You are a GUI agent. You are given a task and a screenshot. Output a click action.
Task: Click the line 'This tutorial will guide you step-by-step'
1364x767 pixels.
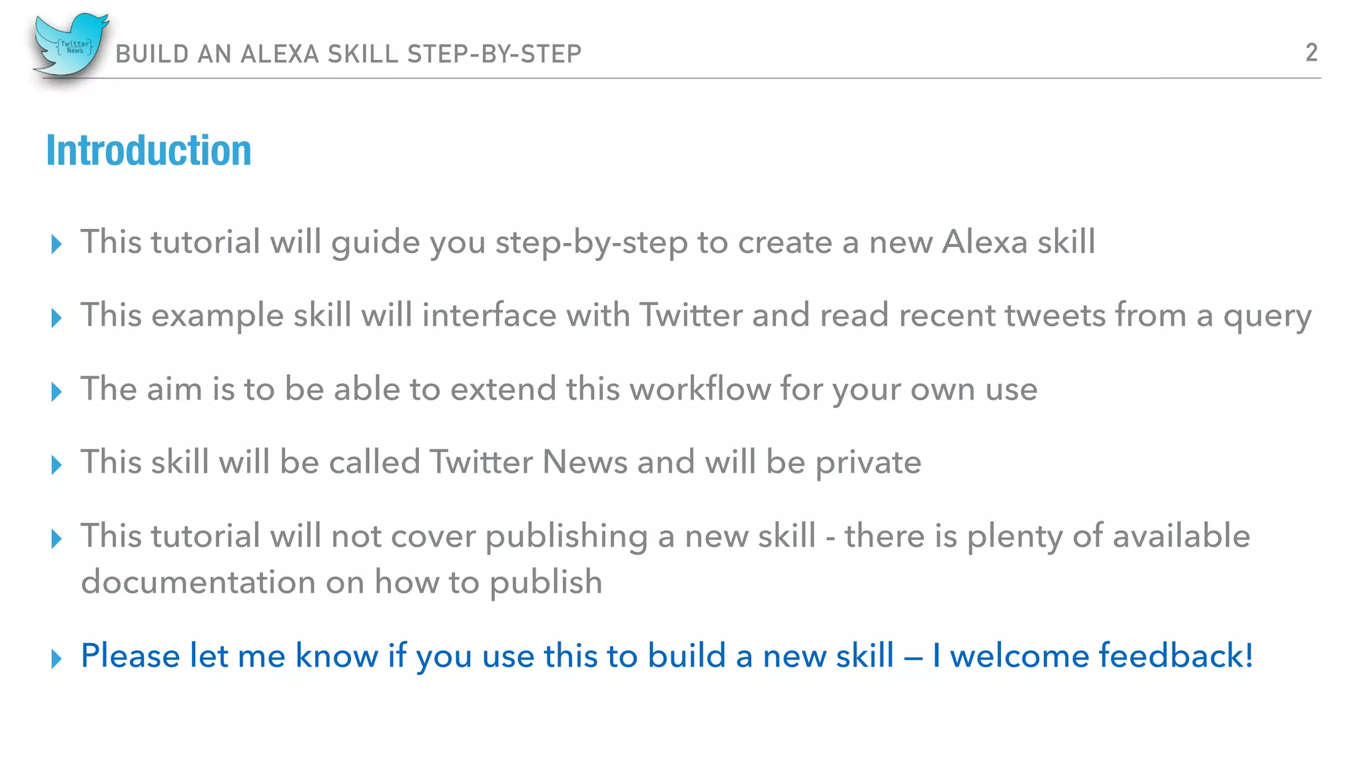(587, 242)
